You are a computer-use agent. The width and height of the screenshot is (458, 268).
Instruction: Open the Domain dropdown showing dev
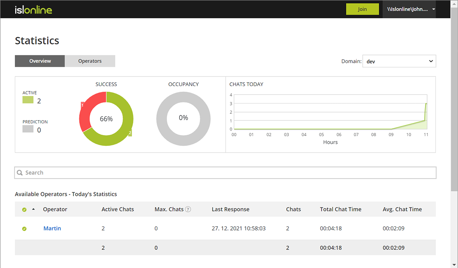point(399,61)
